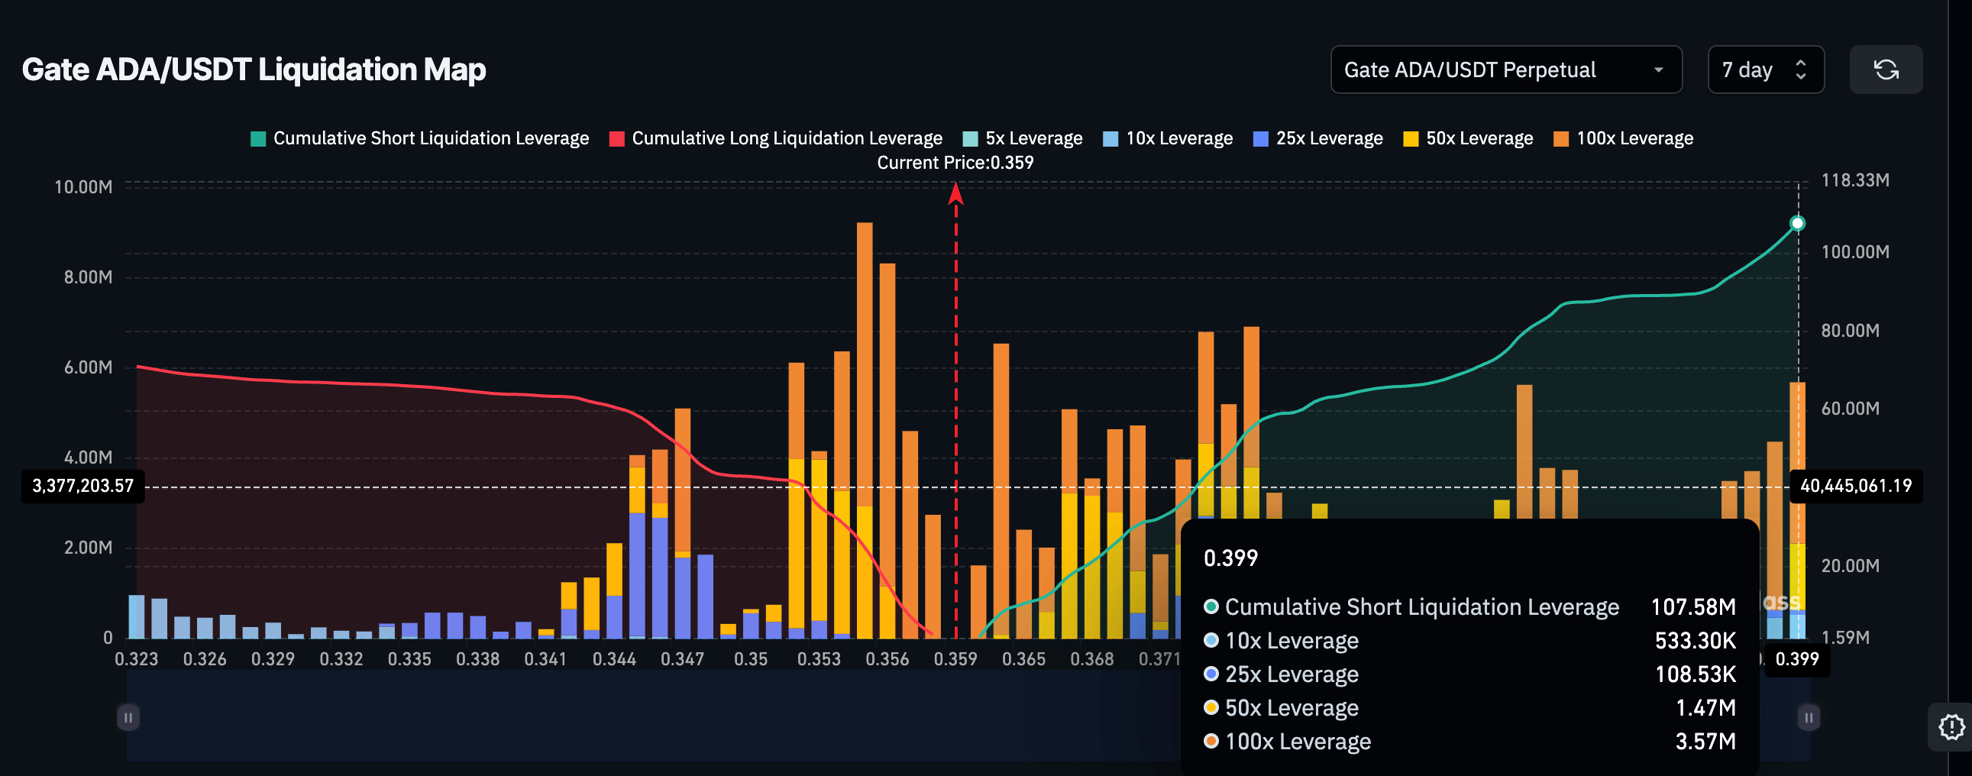
Task: Toggle the 100x Leverage legend item
Action: 1623,138
